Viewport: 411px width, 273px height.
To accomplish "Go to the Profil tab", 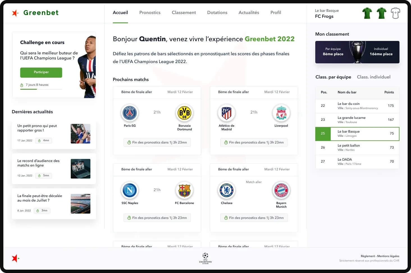I will coord(276,13).
